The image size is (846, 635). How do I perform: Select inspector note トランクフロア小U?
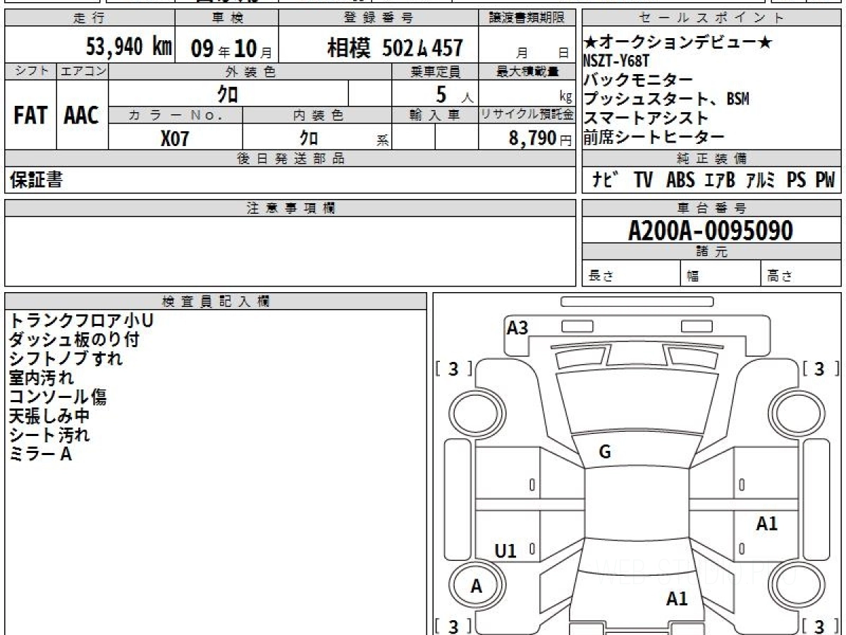tap(81, 320)
